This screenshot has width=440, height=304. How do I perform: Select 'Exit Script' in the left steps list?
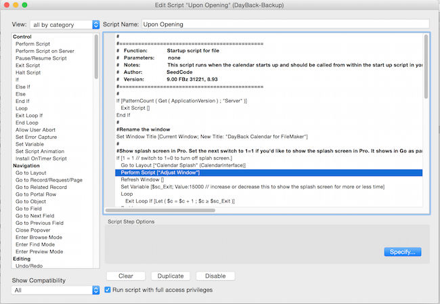[x=28, y=66]
